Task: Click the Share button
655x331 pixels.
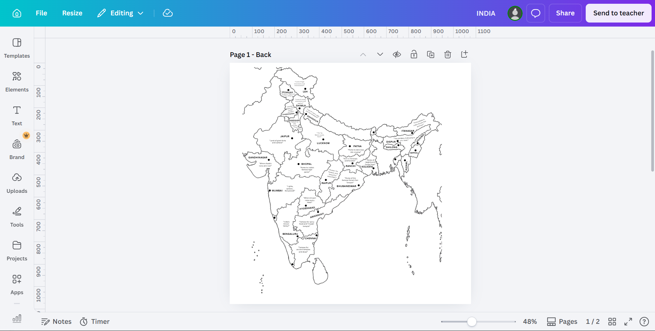Action: [565, 13]
